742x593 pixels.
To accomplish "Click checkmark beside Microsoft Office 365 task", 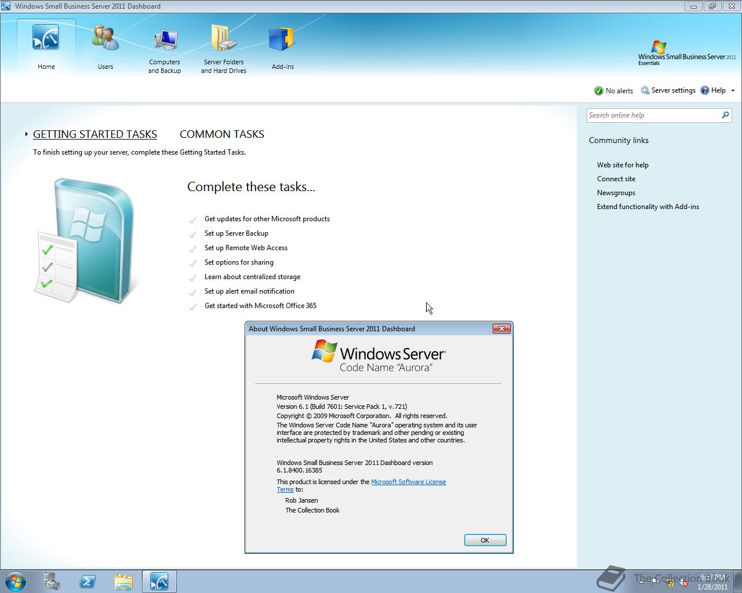I will [192, 306].
